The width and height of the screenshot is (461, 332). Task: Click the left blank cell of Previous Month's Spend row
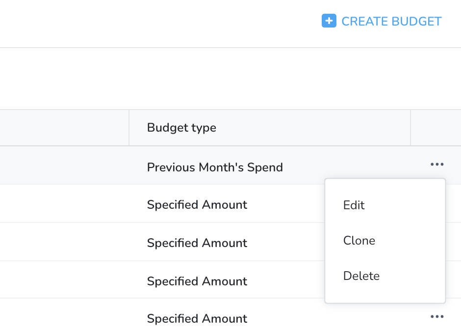[x=64, y=166]
